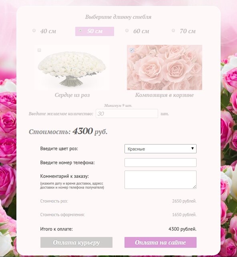This screenshot has width=237, height=257.
Task: Grab the textarea resize handle corner
Action: 195,187
